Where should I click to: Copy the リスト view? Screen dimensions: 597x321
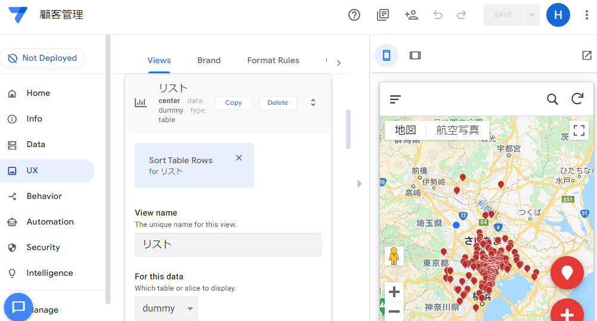pos(233,102)
